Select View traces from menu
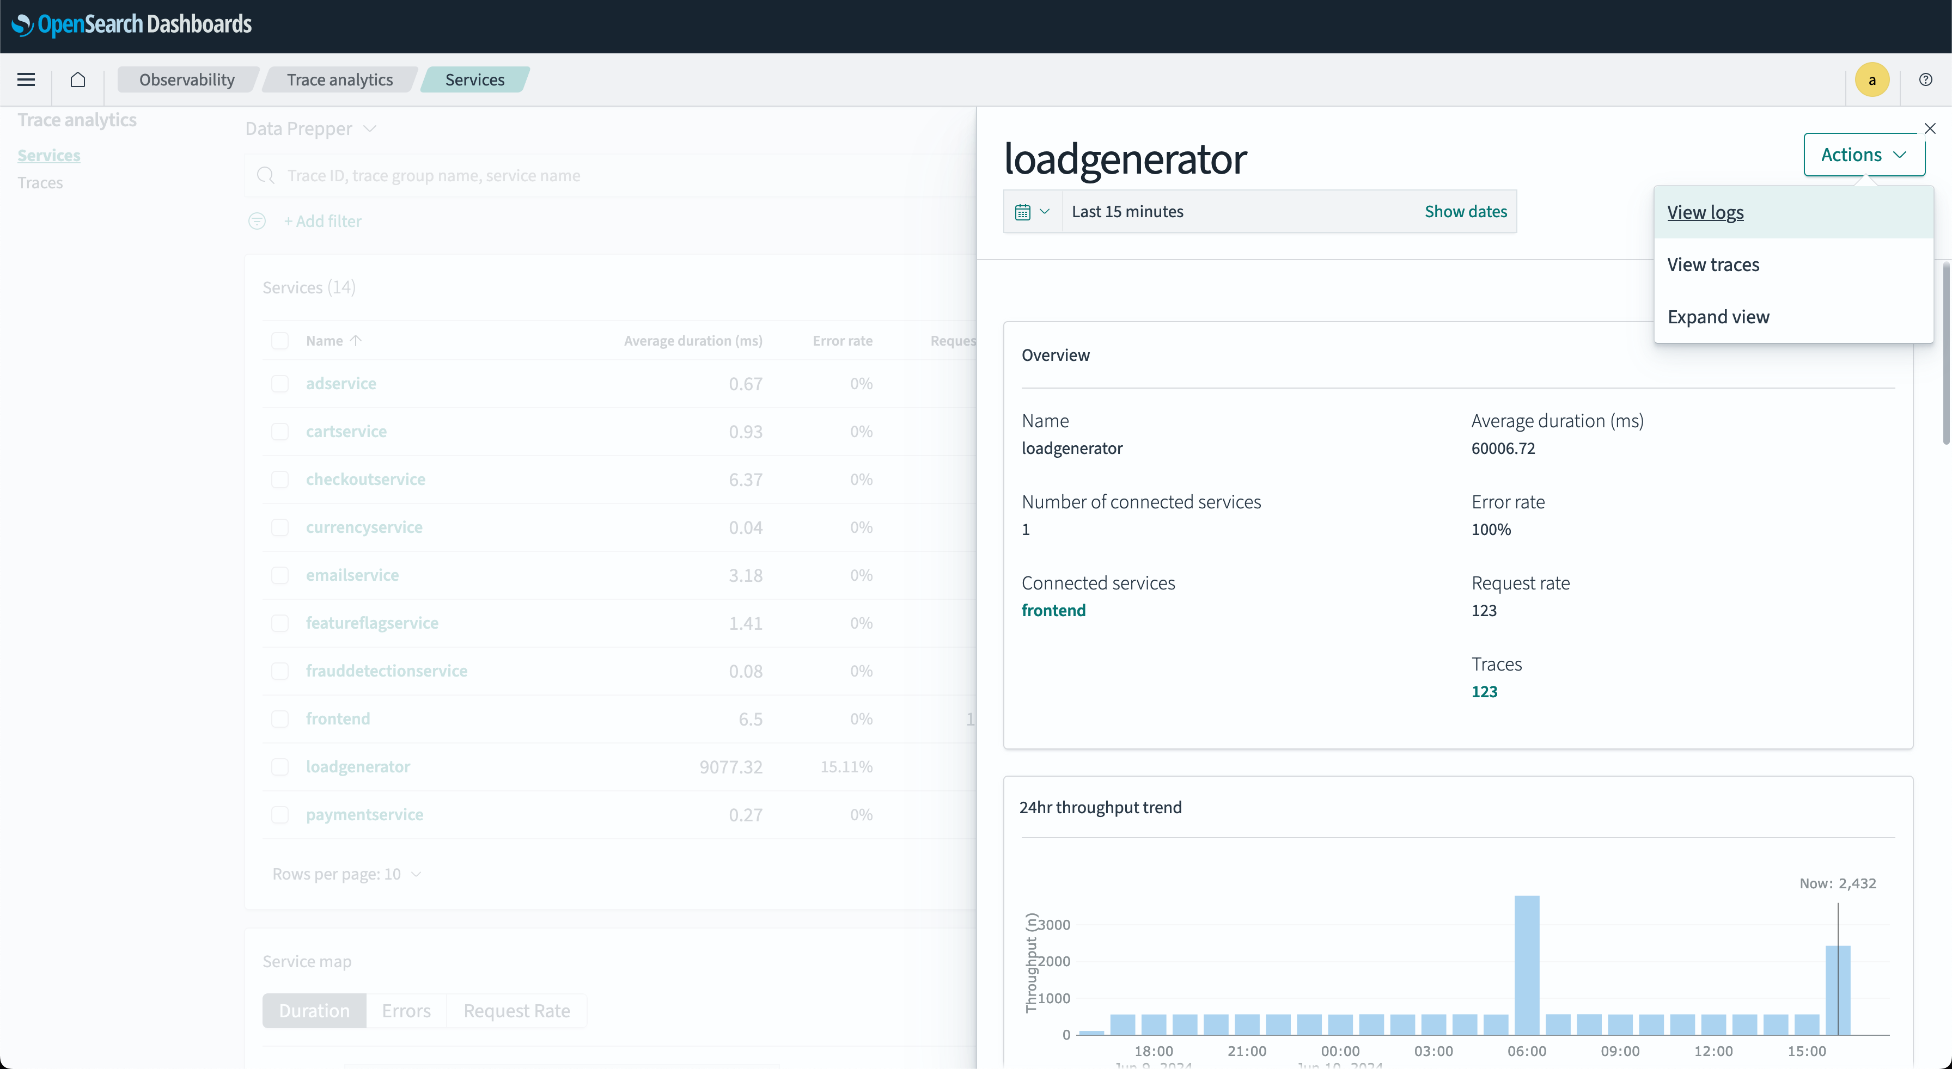This screenshot has height=1069, width=1952. point(1712,264)
